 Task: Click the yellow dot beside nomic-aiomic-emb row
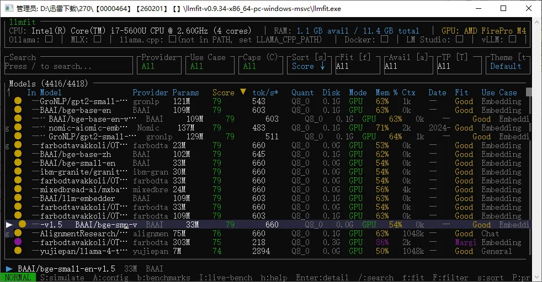pyautogui.click(x=18, y=128)
